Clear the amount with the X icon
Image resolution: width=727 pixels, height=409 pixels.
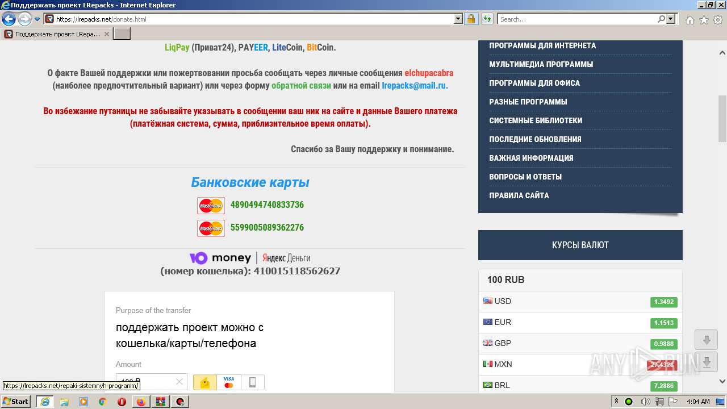point(179,382)
